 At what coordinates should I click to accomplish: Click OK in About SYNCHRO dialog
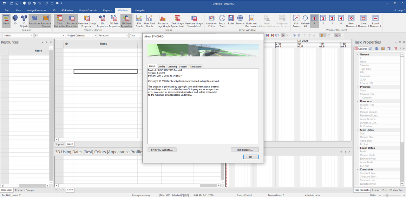(x=251, y=157)
